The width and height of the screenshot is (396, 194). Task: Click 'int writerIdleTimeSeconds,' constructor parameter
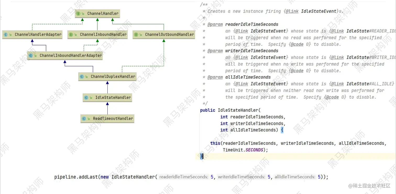(253, 123)
